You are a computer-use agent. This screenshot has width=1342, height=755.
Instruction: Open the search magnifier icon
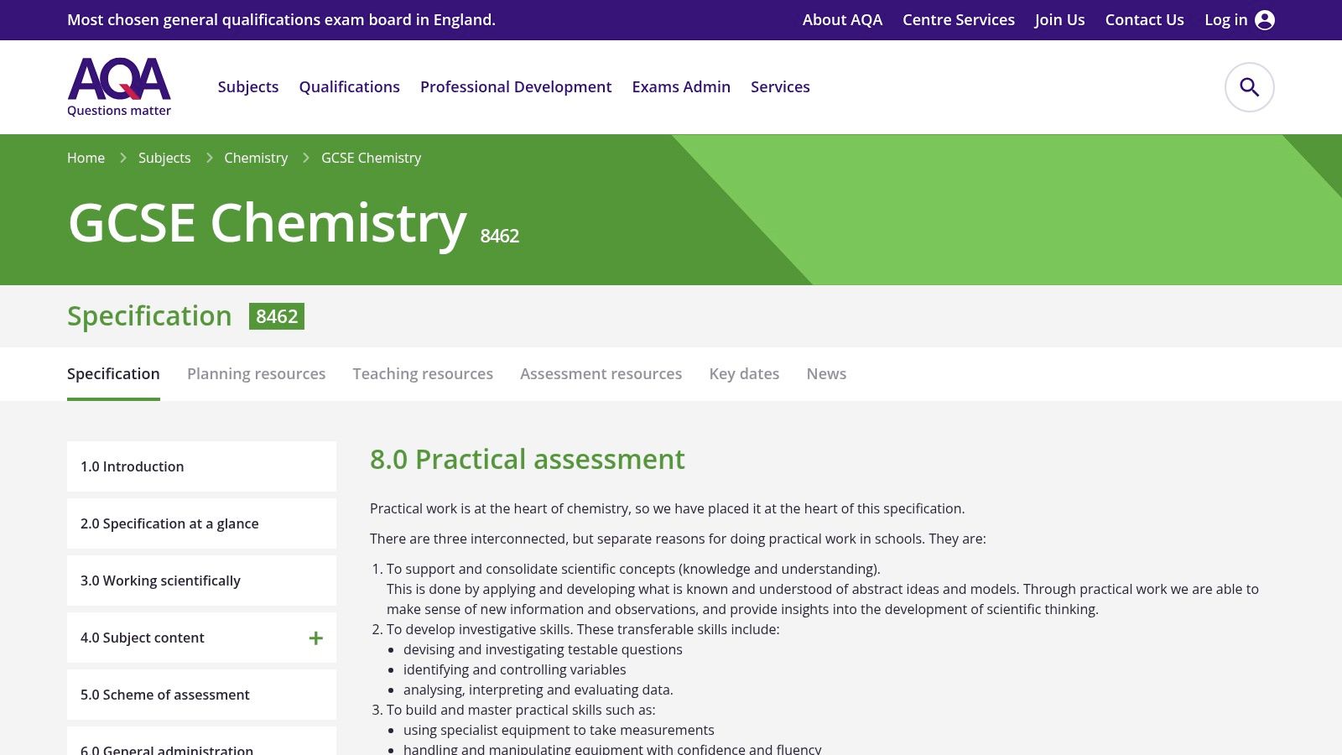point(1250,87)
